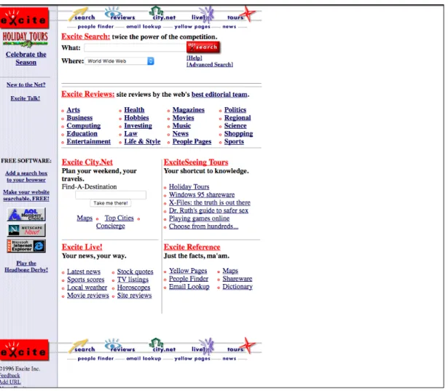Open the Shopping reviews category
The width and height of the screenshot is (448, 391).
coord(239,134)
